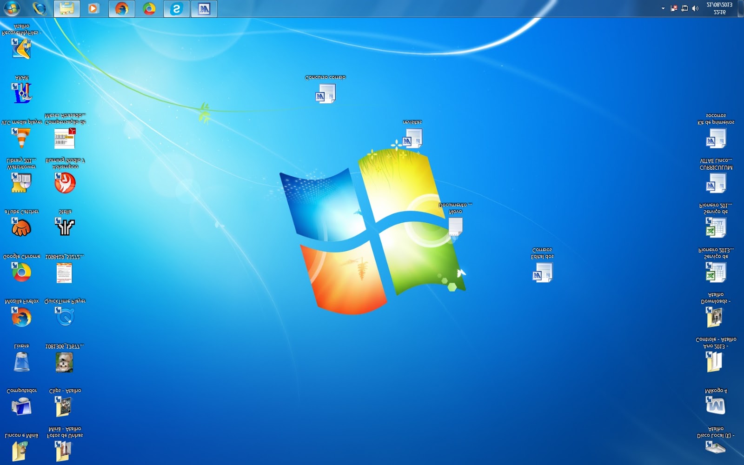This screenshot has width=744, height=465.
Task: Launch Ashampoo Burning Studio 7 from desktop
Action: point(65,183)
